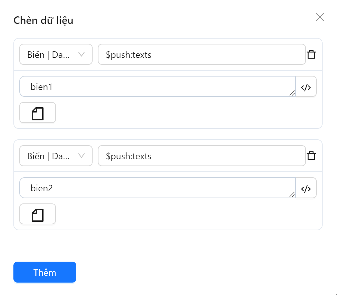
Task: Click the first $push:texts input field
Action: point(201,55)
